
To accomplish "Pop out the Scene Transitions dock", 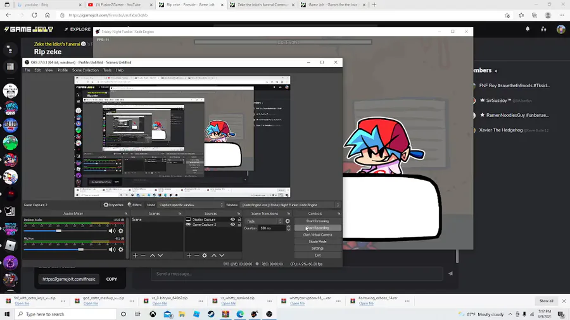I will click(288, 214).
